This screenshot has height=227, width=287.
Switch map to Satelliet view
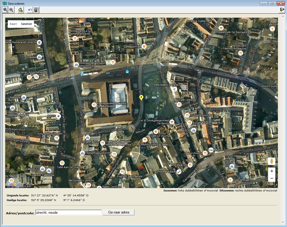click(x=26, y=24)
